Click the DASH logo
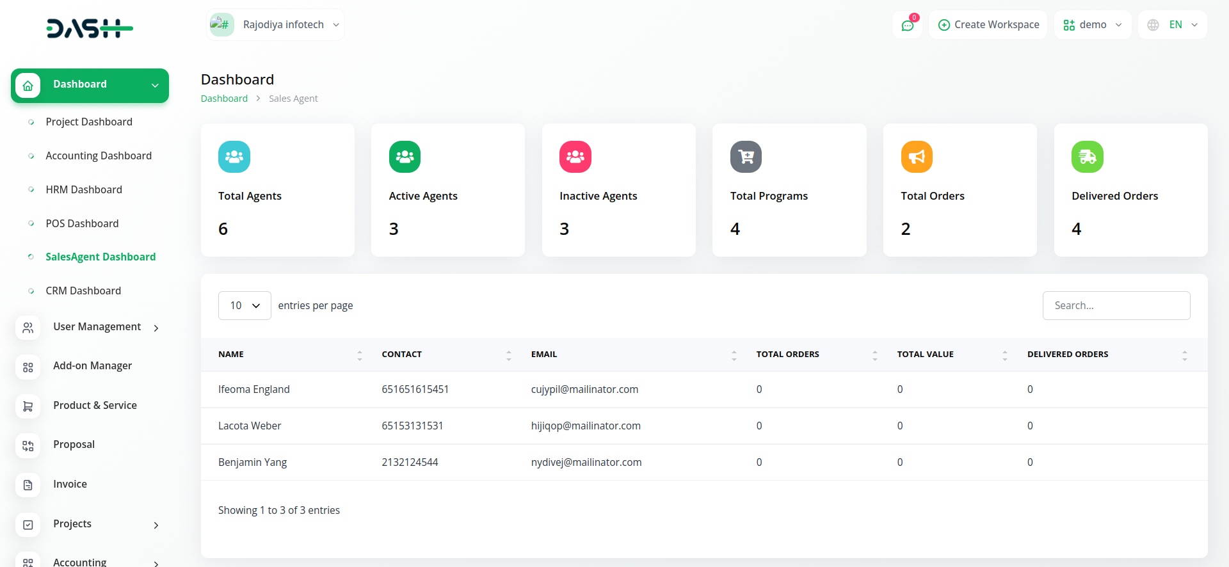1229x567 pixels. pos(90,28)
